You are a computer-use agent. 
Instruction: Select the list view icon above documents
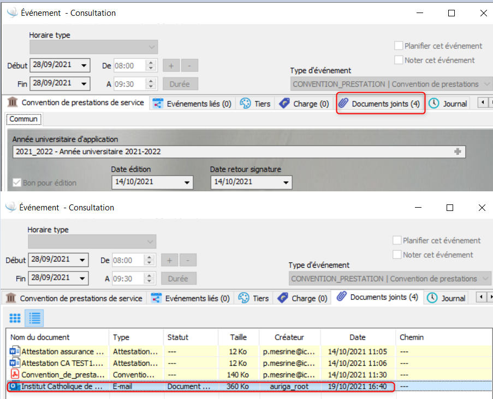pos(34,318)
